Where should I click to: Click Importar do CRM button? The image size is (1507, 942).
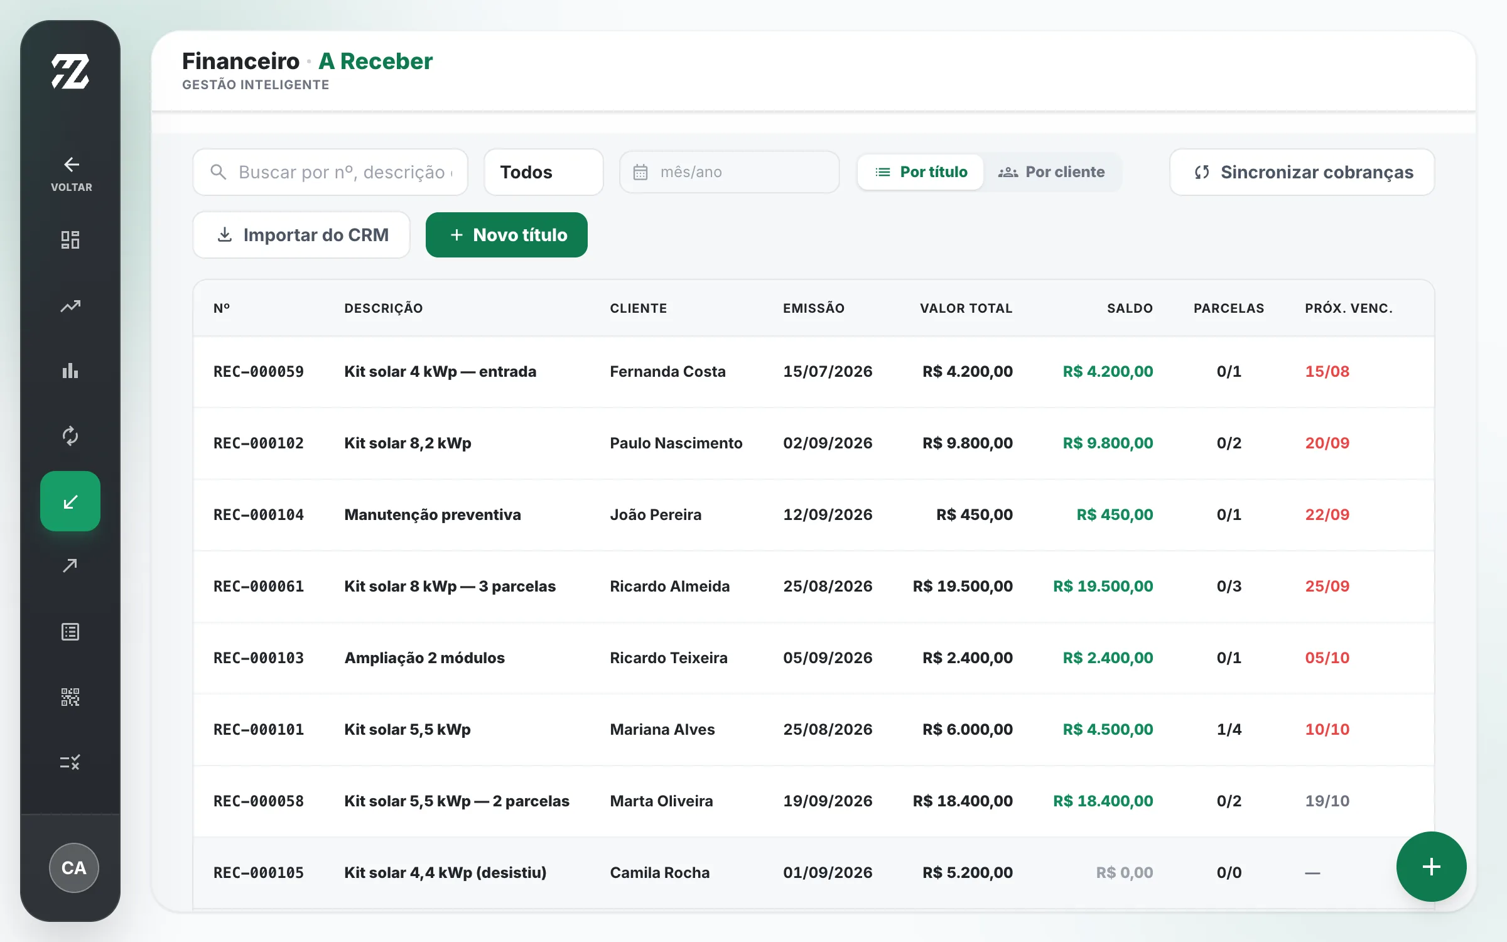point(301,235)
